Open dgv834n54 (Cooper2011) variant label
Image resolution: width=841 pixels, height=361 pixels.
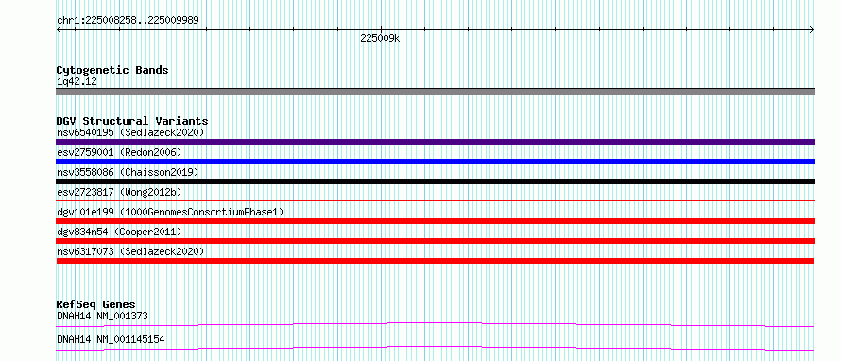coord(119,232)
